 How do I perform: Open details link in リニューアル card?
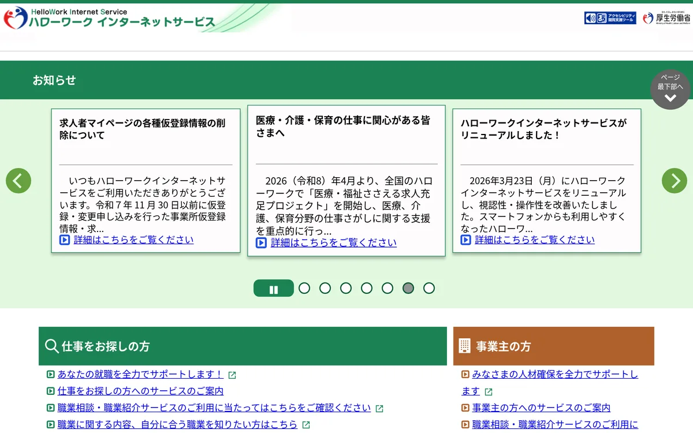tap(535, 240)
